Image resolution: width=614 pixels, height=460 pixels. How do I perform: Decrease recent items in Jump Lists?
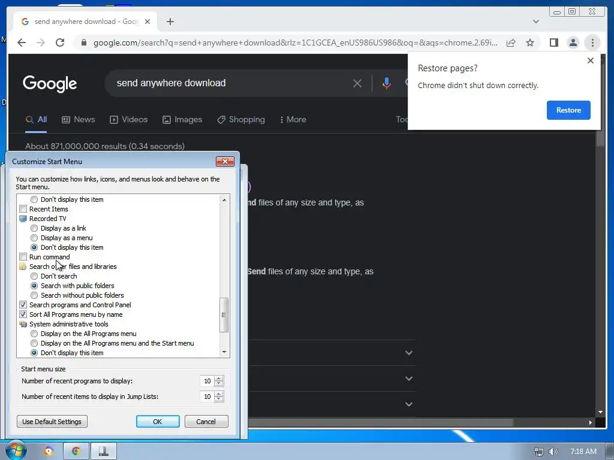tap(219, 400)
